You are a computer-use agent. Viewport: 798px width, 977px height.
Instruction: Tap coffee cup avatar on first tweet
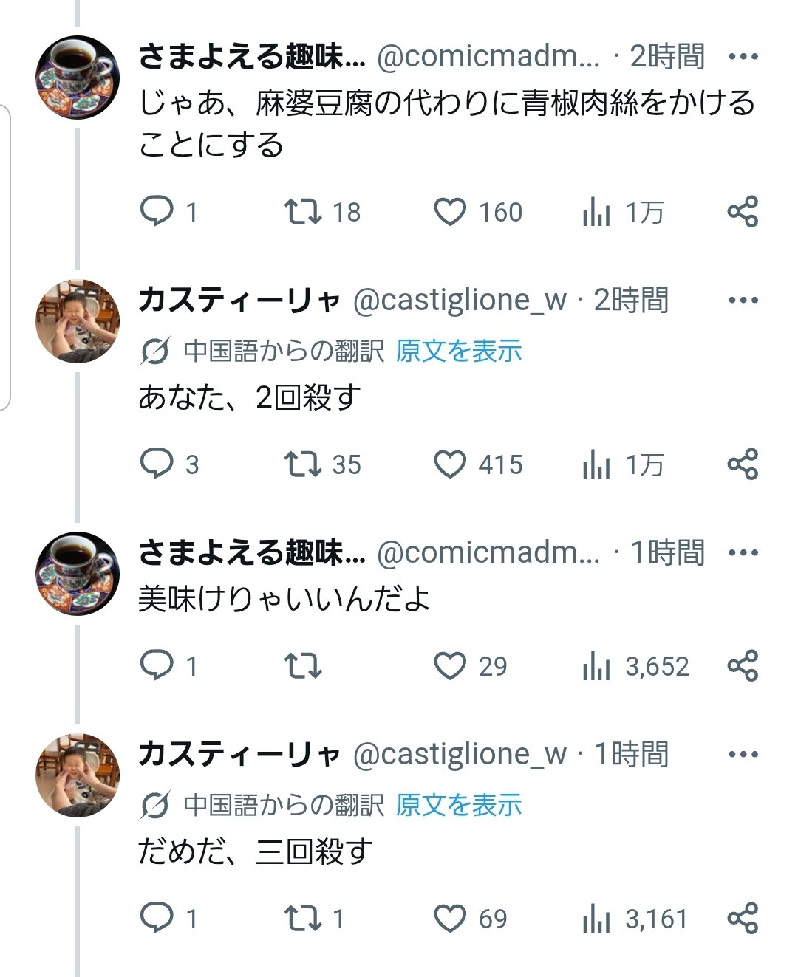[78, 77]
